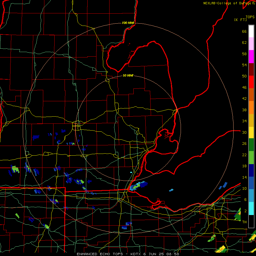This screenshot has width=256, height=256.
Task: Click the navy blue legend band
Action: 251,170
